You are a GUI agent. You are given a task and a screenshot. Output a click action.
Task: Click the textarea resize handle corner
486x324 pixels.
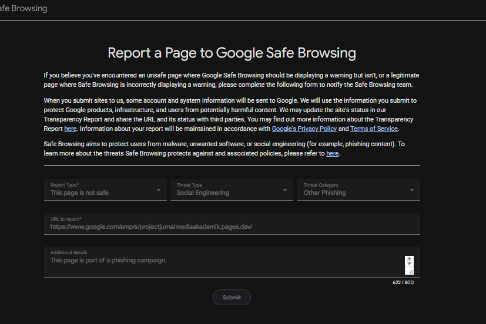[x=411, y=272]
